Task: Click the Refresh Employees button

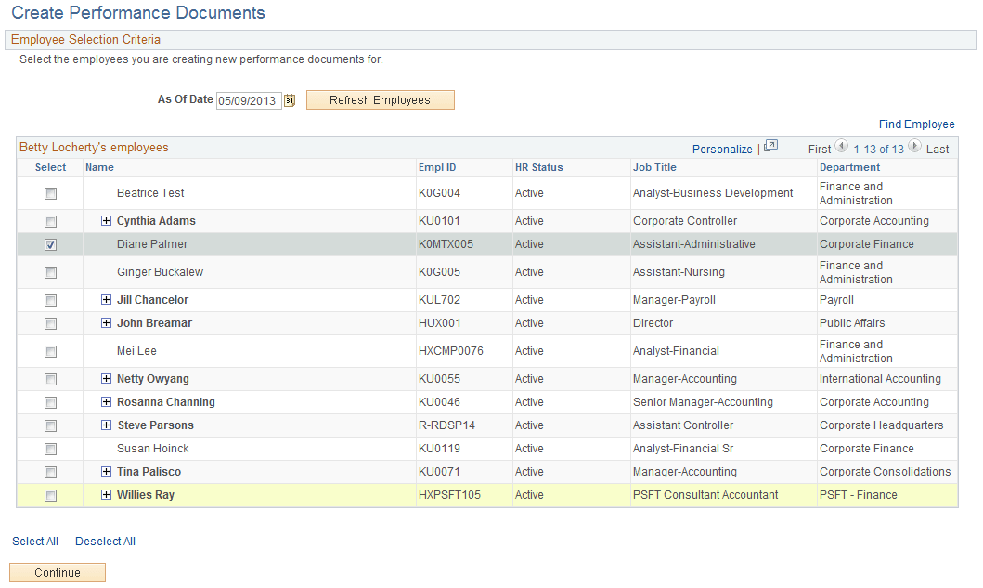Action: (x=380, y=99)
